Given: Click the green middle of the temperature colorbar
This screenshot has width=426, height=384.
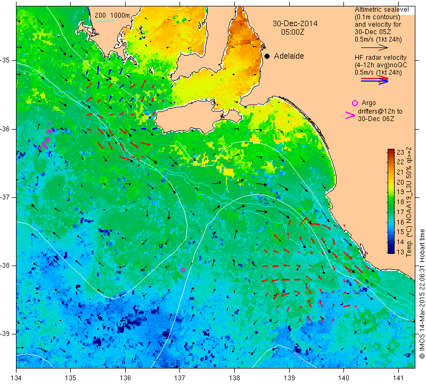Looking at the screenshot, I should click(x=391, y=202).
